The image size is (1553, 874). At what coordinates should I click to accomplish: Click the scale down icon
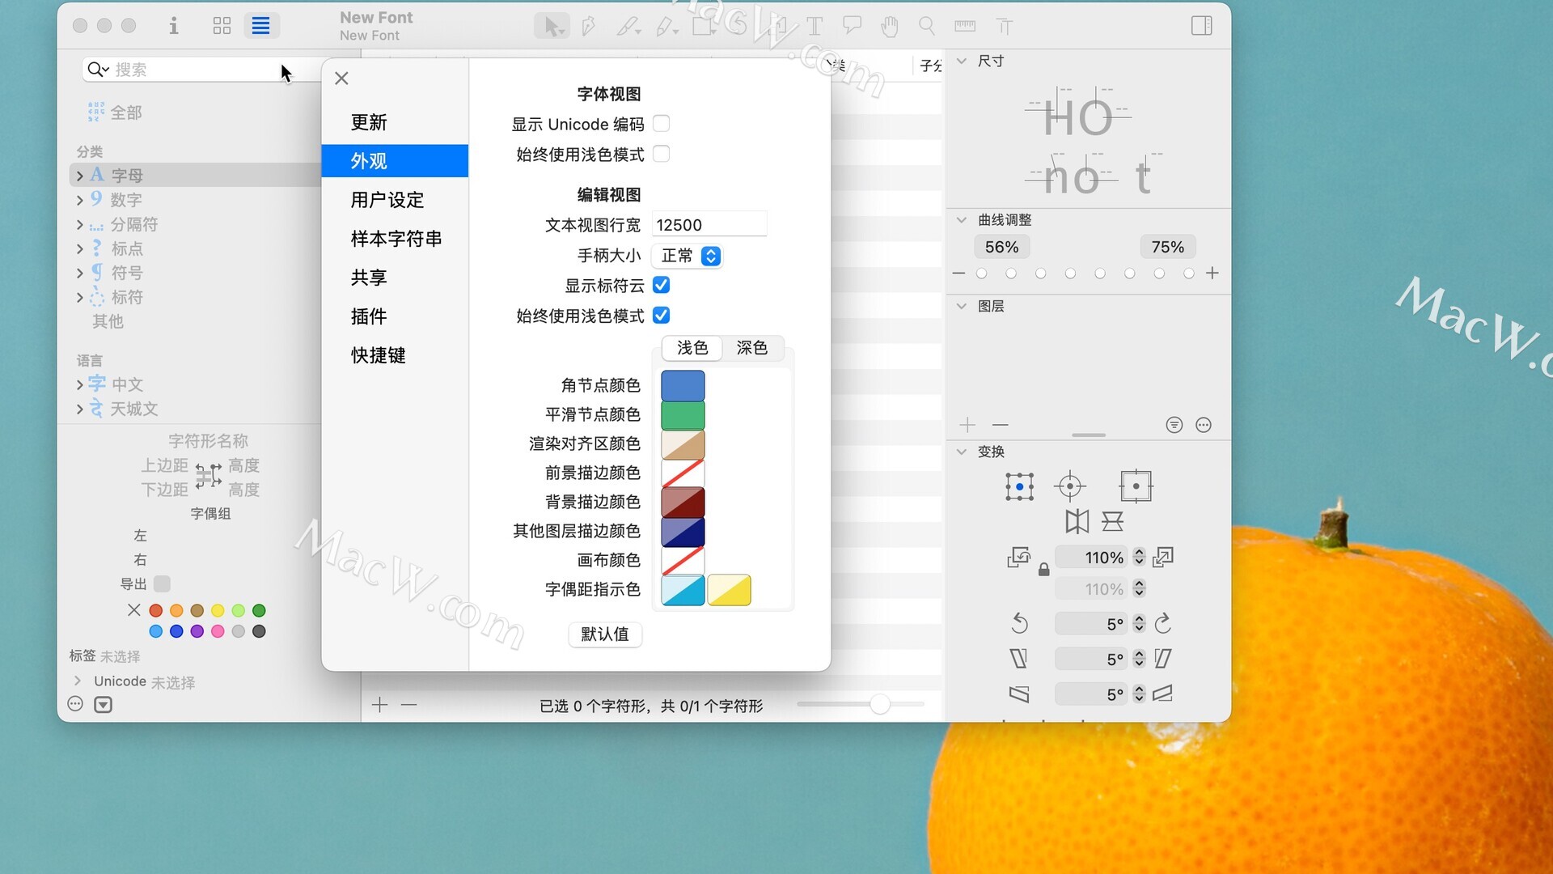1018,557
